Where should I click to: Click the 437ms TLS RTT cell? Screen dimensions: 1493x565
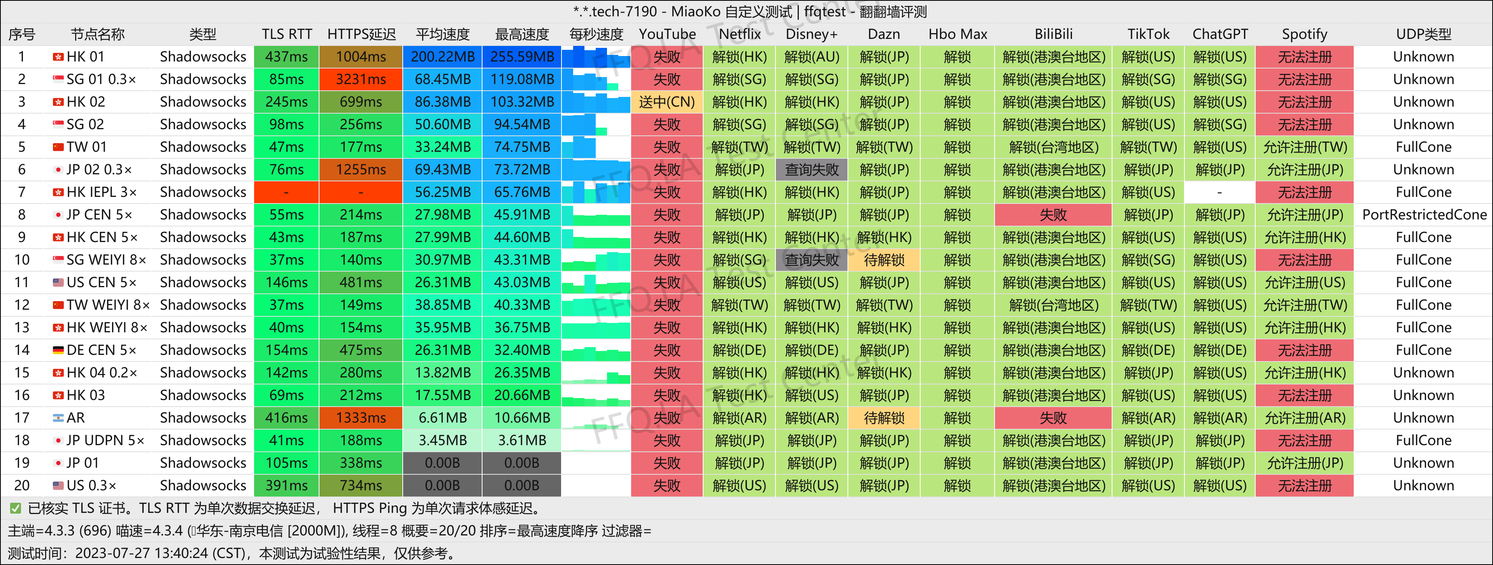click(x=286, y=57)
